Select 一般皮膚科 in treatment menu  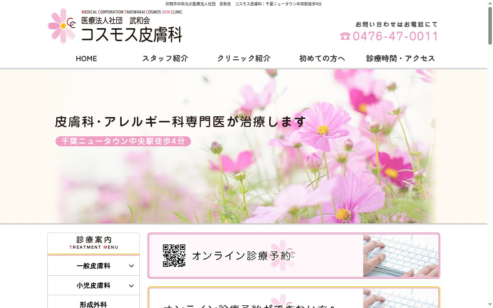[94, 266]
